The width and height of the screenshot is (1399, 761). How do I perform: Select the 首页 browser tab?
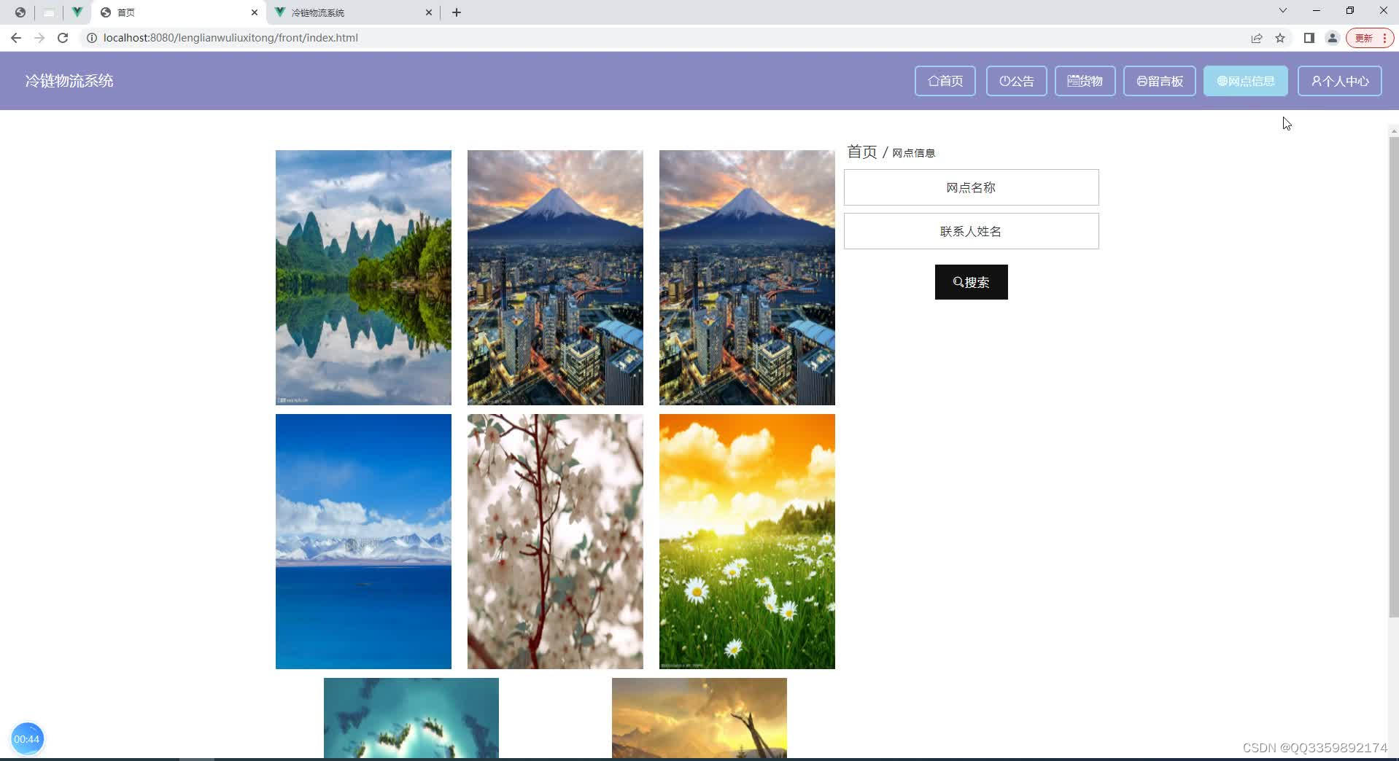pyautogui.click(x=179, y=12)
